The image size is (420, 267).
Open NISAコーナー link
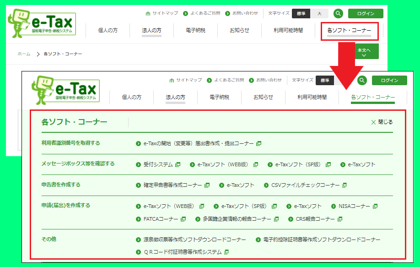click(x=354, y=206)
